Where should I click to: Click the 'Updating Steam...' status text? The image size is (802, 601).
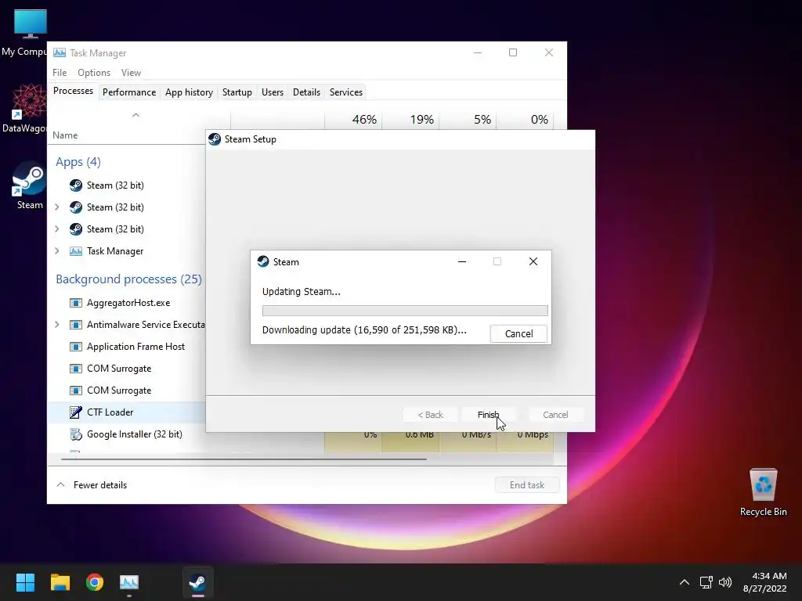tap(302, 292)
